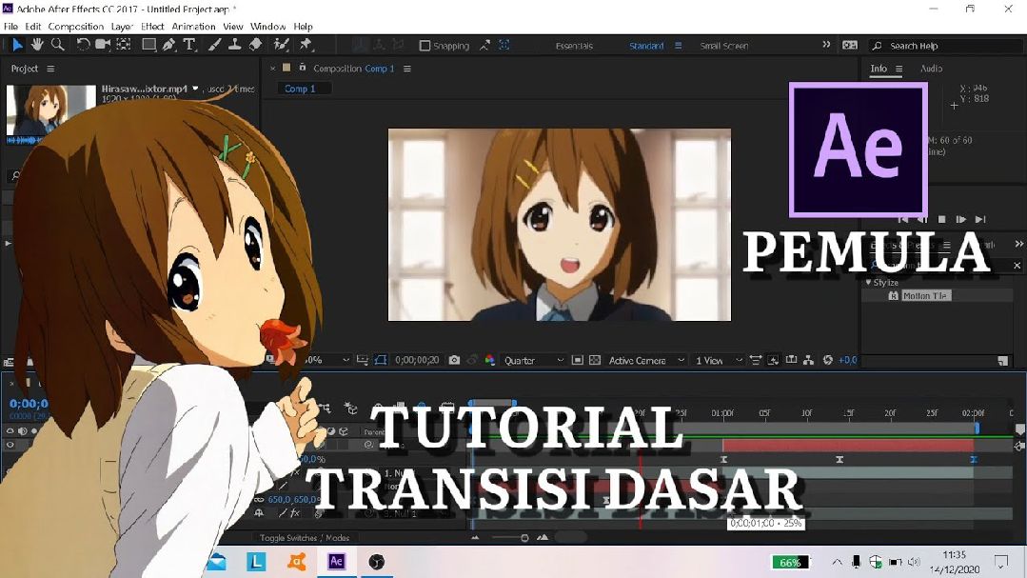Switch to the Essentials workspace
The width and height of the screenshot is (1027, 578).
coord(574,46)
